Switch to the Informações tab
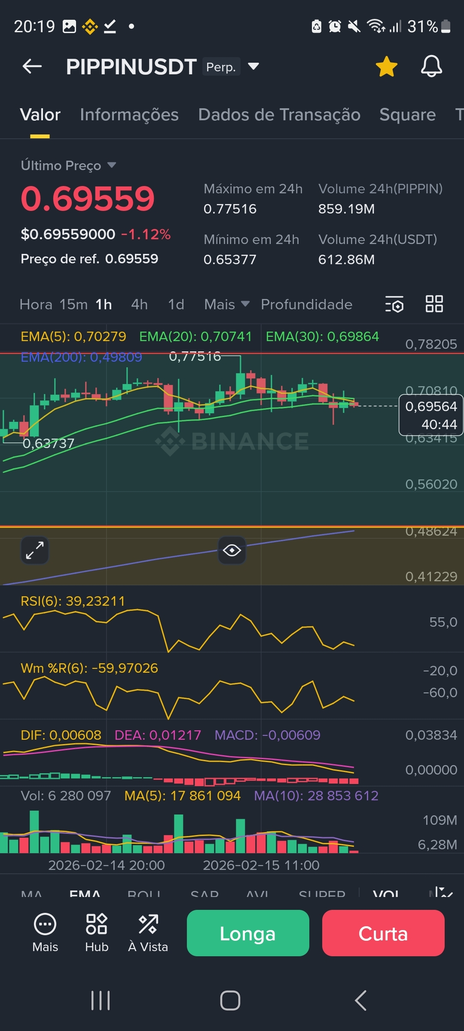 pyautogui.click(x=129, y=115)
